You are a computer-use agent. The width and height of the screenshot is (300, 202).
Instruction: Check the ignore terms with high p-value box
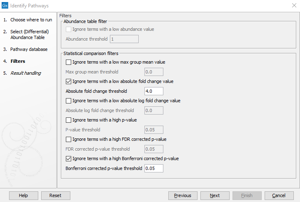(x=69, y=120)
